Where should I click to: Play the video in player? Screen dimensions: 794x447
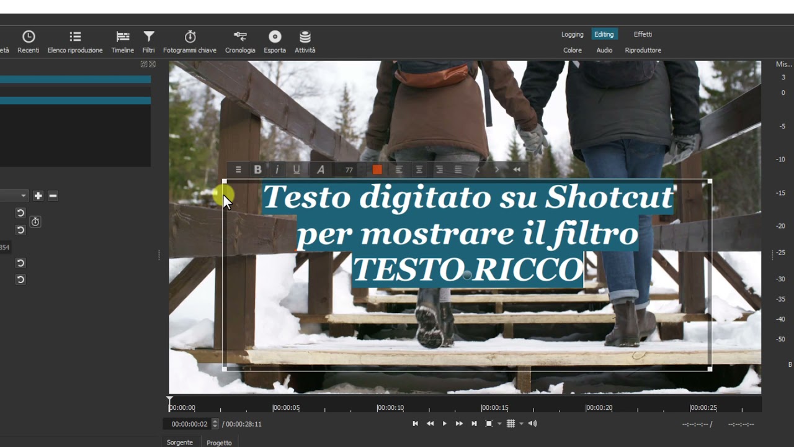pyautogui.click(x=444, y=423)
